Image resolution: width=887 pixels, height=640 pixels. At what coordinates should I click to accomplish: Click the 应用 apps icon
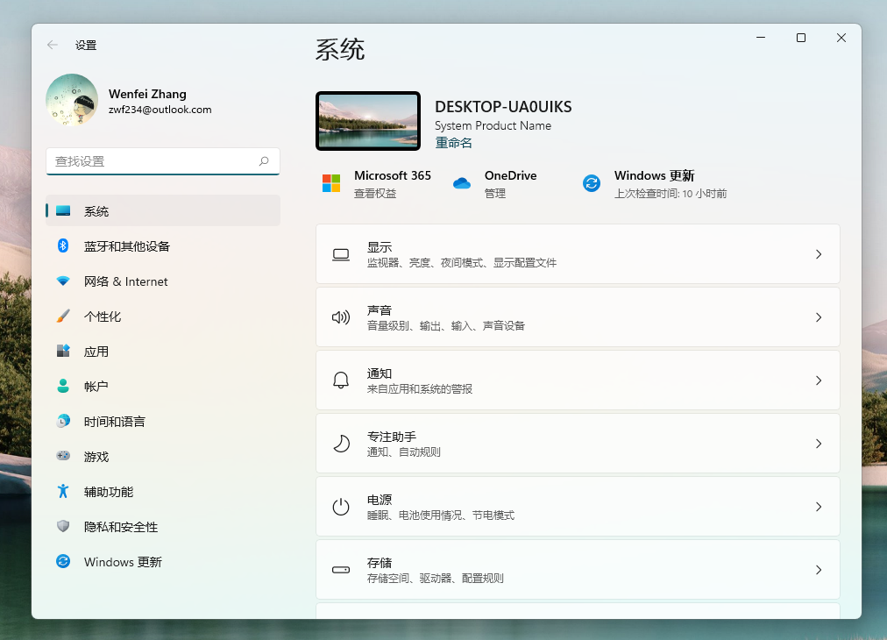coord(63,351)
